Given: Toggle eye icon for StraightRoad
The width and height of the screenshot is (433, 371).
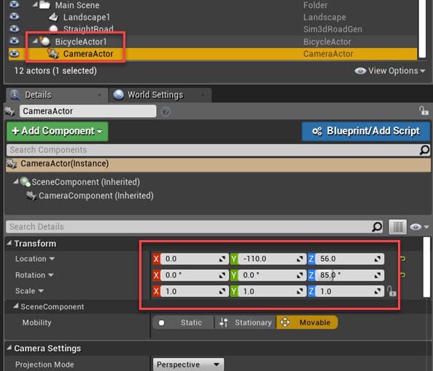Looking at the screenshot, I should 14,28.
